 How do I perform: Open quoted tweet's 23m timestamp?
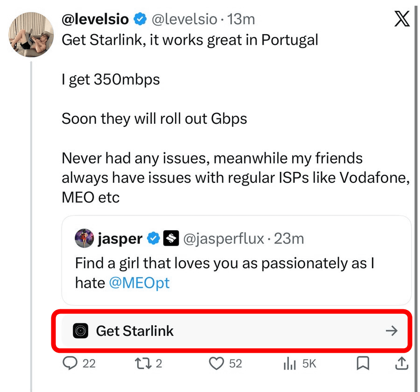[x=289, y=239]
